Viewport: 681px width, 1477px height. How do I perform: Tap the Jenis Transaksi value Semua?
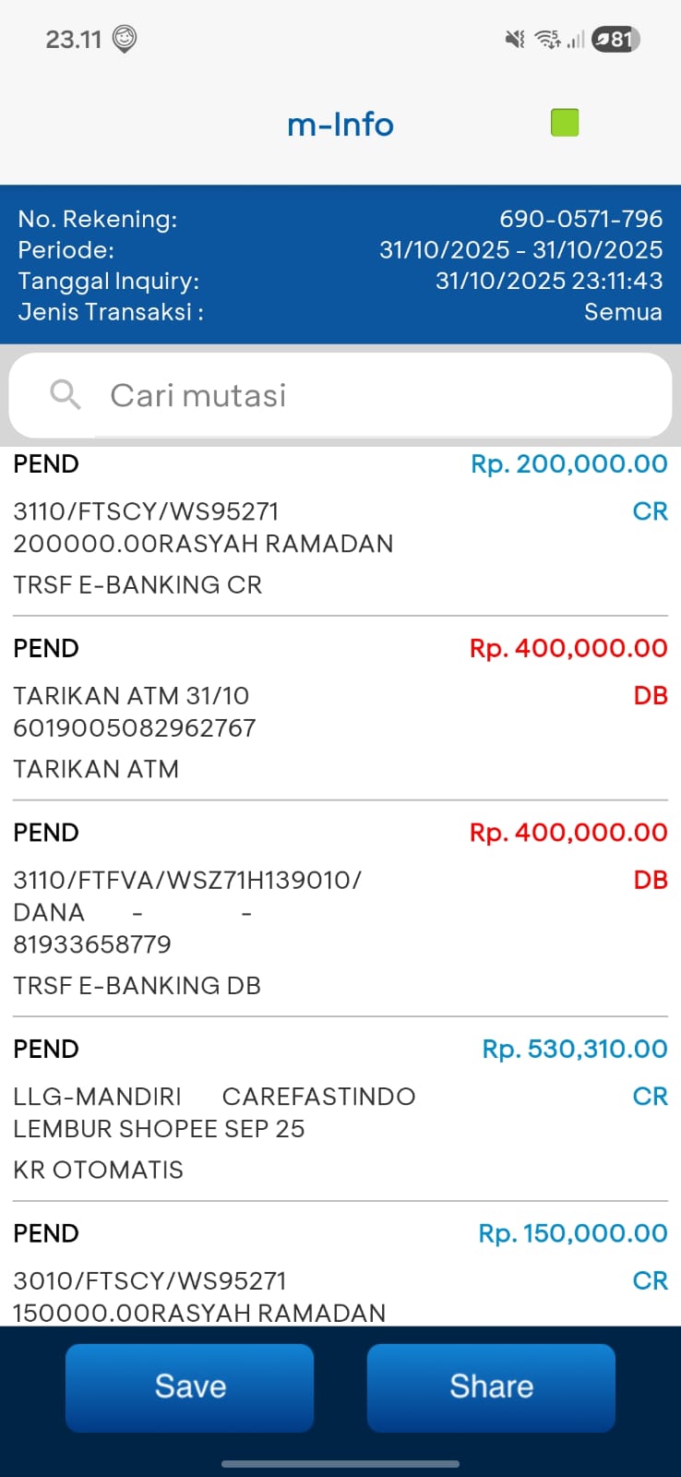[623, 312]
